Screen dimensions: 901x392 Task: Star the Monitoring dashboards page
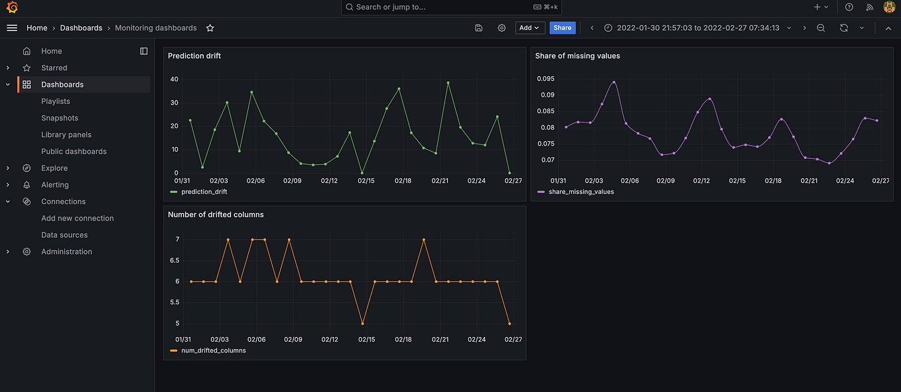[x=210, y=28]
